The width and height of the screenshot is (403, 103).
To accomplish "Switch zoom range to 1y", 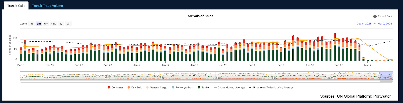I will click(61, 24).
